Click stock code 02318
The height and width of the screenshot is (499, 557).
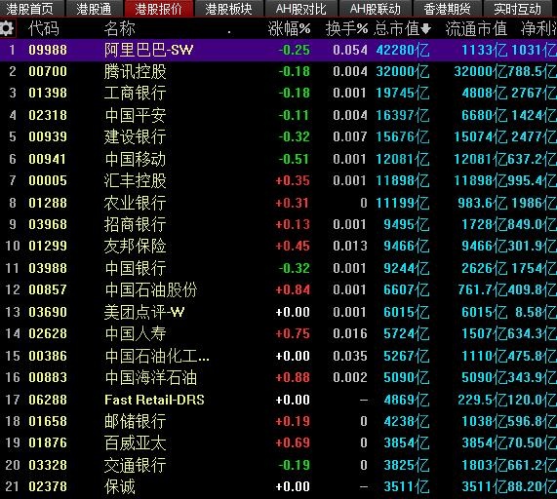tap(48, 115)
